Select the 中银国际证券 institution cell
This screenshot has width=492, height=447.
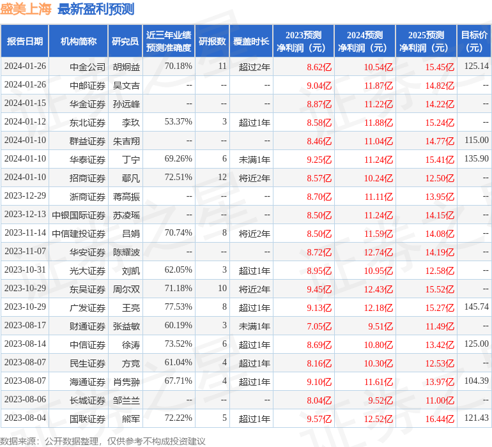pyautogui.click(x=79, y=215)
